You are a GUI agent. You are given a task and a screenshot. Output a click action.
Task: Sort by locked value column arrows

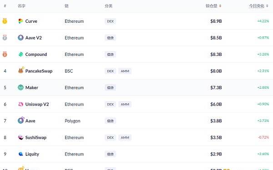(x=220, y=6)
